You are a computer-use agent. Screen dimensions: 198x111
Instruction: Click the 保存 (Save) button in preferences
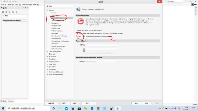[x=64, y=103]
